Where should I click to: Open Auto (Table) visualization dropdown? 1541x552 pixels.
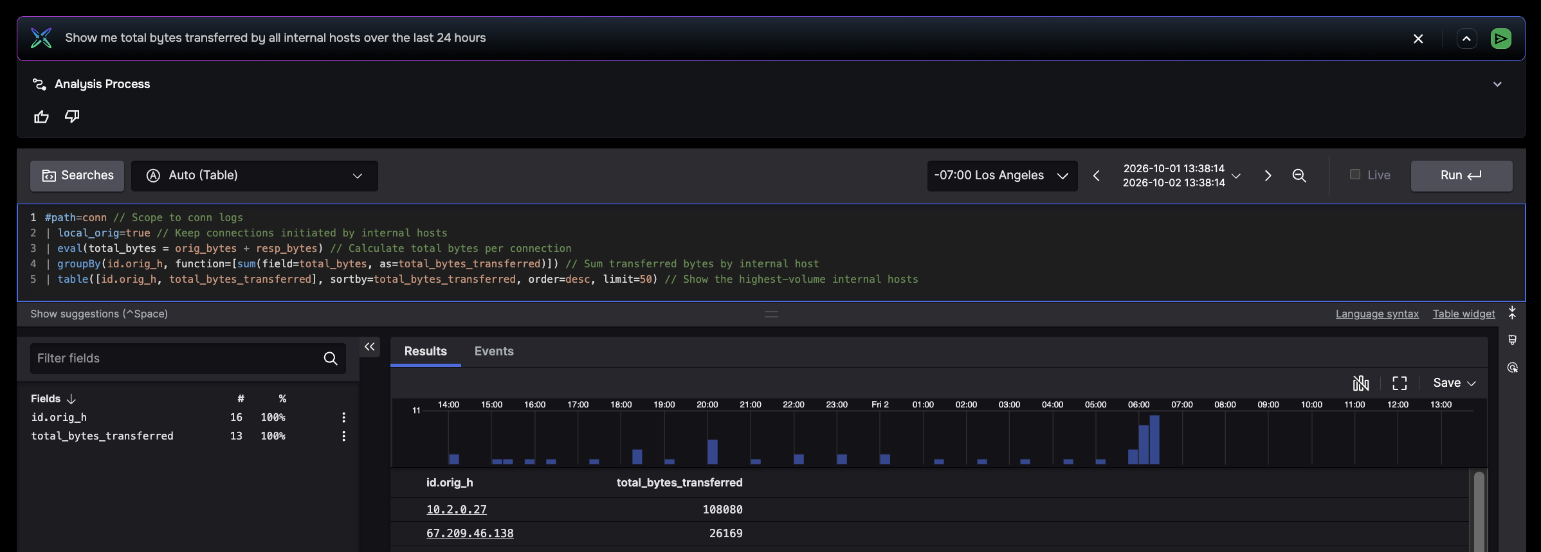[x=255, y=175]
